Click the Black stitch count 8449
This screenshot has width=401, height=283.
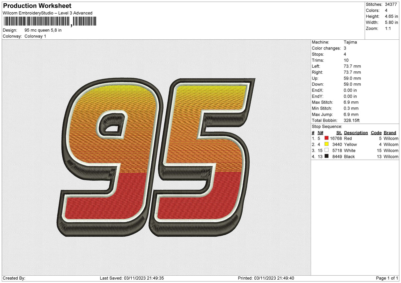coord(337,156)
